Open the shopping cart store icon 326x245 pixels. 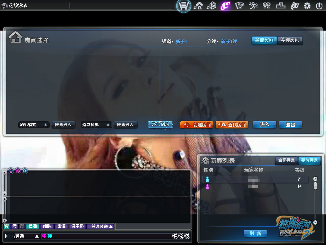184,6
